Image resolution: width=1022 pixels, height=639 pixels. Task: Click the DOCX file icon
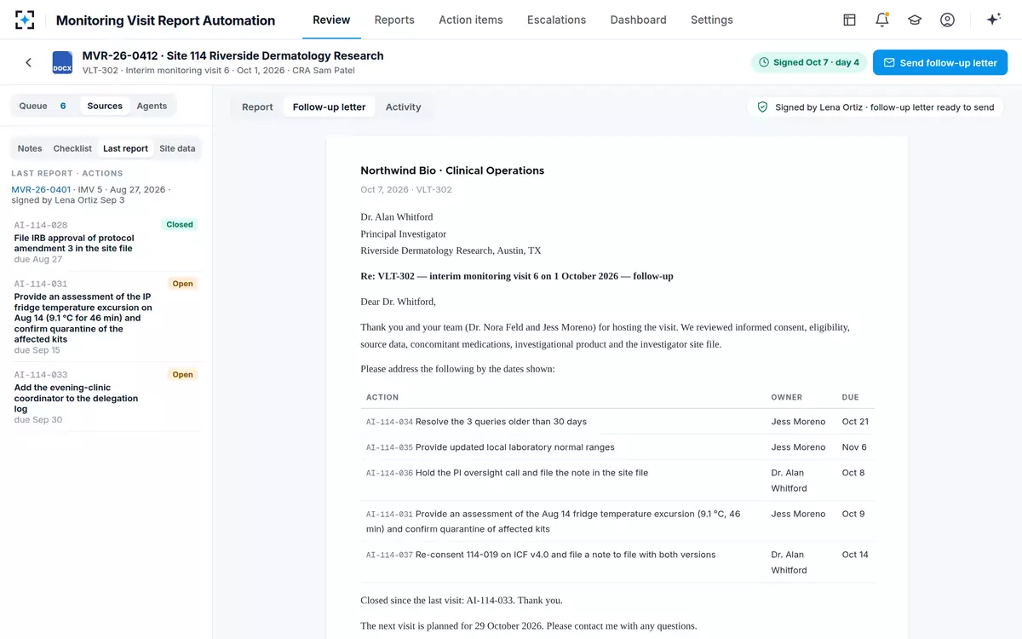[62, 62]
